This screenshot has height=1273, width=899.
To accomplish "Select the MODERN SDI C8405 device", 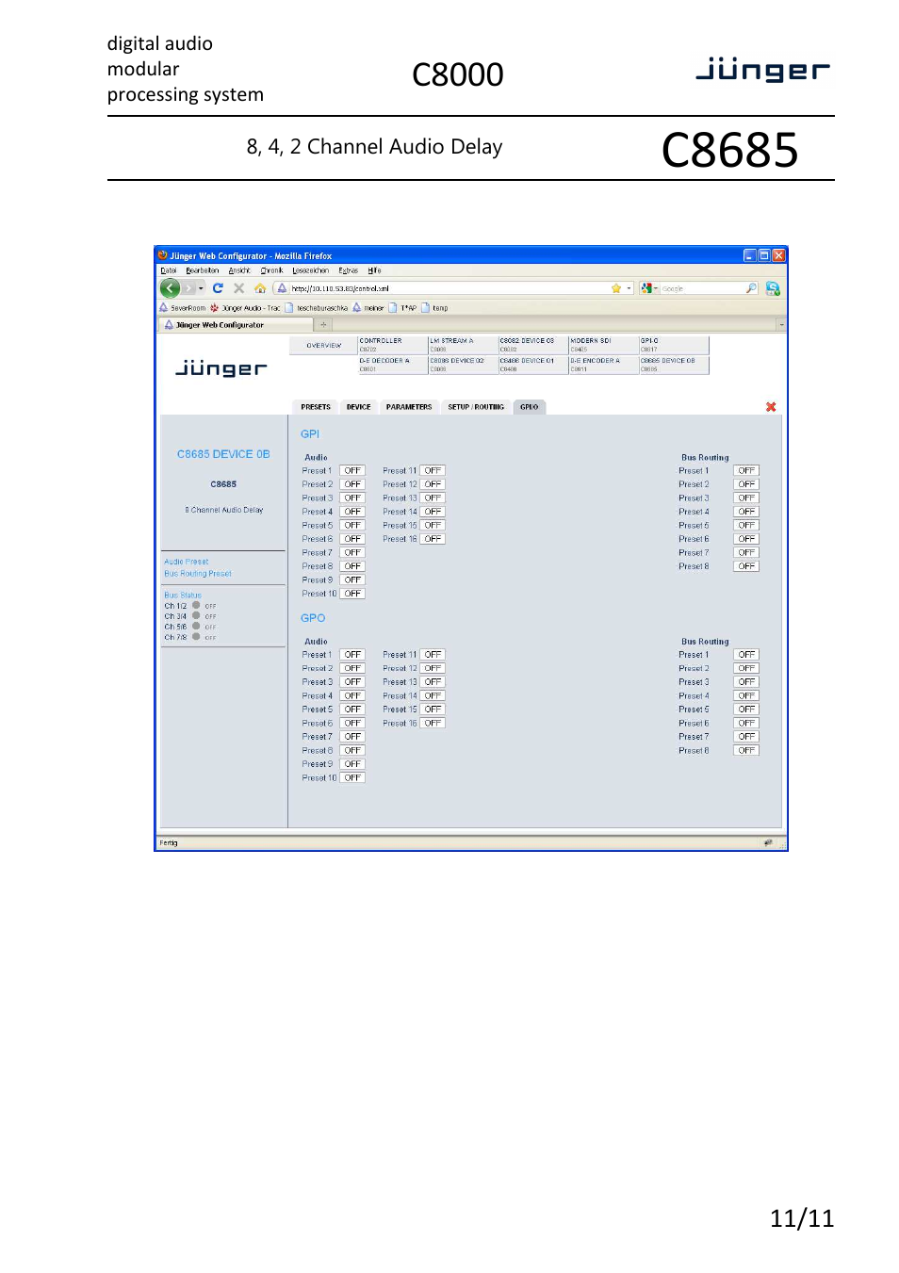I will pos(603,345).
